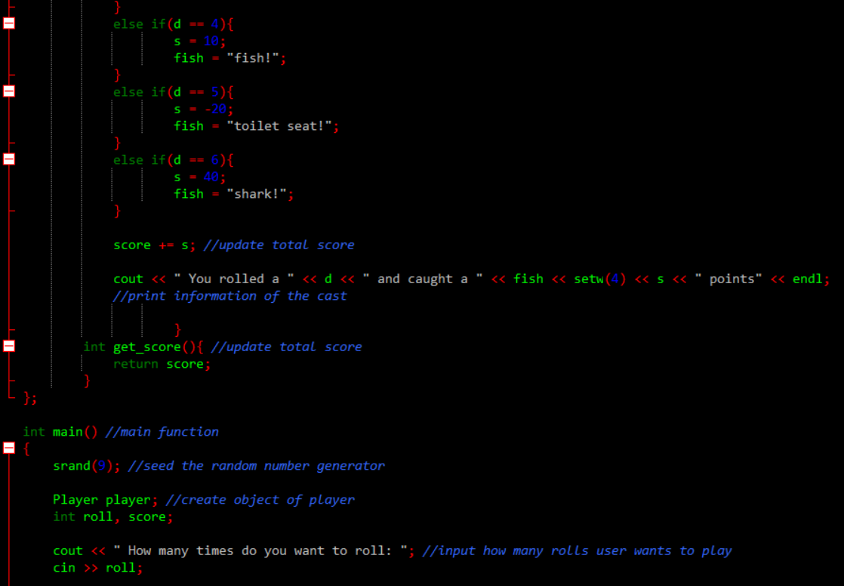
Task: Click the int main() declaration
Action: (x=60, y=431)
